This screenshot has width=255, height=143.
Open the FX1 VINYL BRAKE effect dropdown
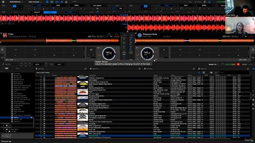pos(98,6)
